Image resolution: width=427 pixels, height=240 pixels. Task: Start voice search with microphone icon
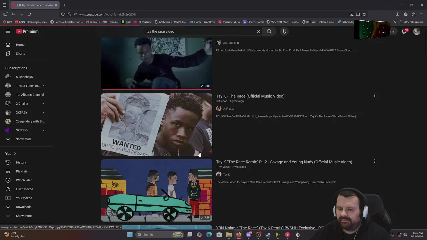pos(284,31)
